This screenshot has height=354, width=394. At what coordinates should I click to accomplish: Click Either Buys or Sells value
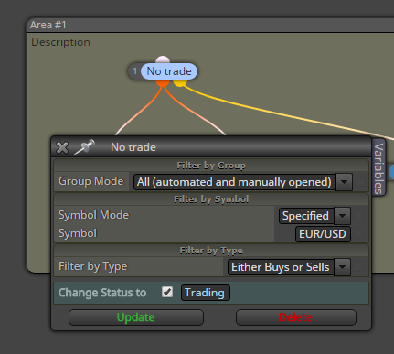(281, 267)
